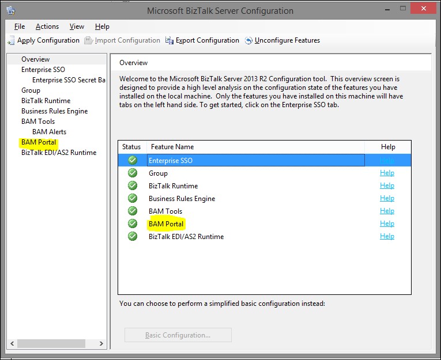Select the Enterprise SSO feature row
The height and width of the screenshot is (360, 441).
pyautogui.click(x=265, y=160)
